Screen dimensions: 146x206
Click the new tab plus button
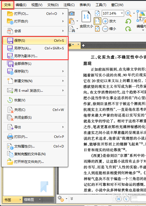[x=83, y=46]
